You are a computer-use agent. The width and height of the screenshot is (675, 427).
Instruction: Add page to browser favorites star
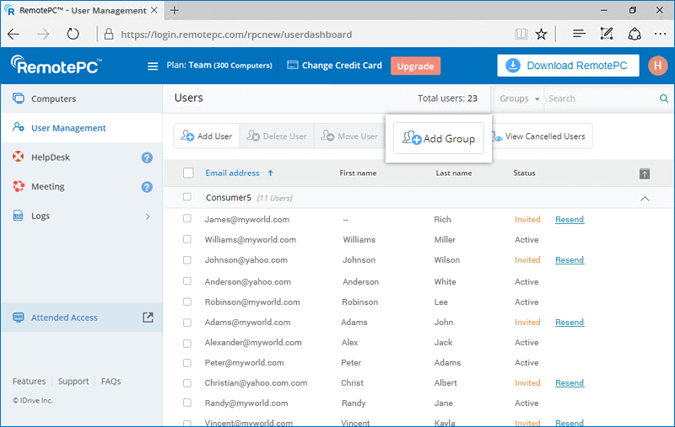tap(541, 34)
